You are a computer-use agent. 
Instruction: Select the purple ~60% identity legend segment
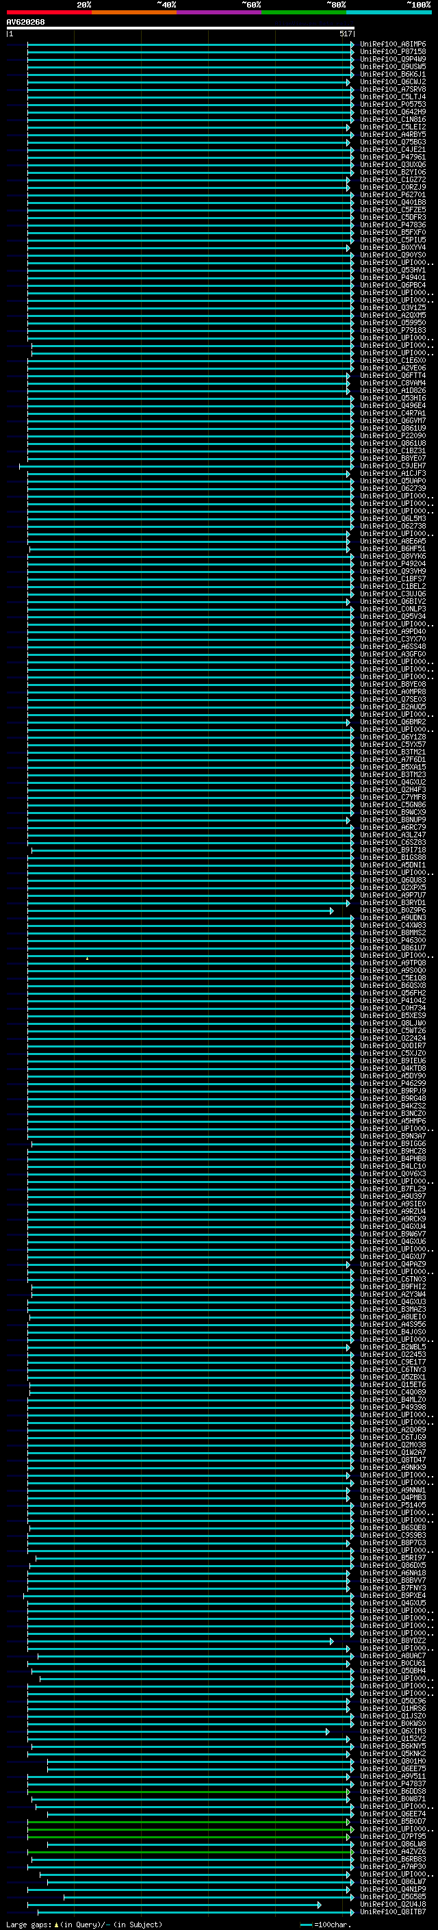pyautogui.click(x=220, y=12)
